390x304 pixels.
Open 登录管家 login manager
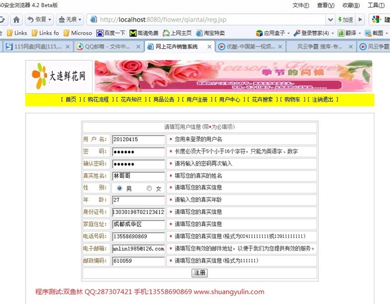click(311, 33)
